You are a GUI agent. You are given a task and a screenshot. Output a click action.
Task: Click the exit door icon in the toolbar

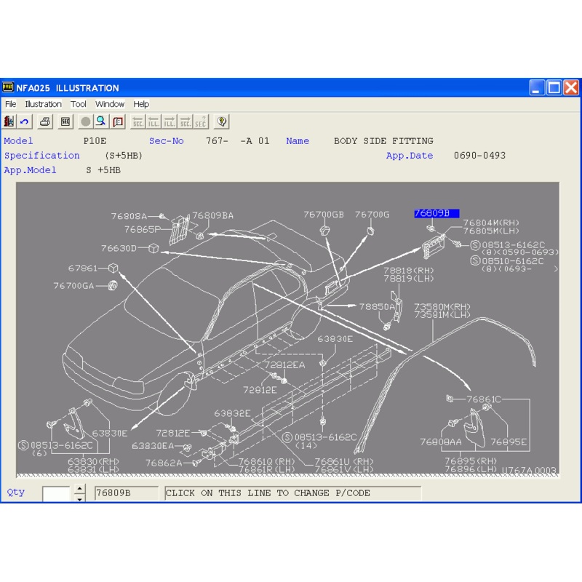9,121
